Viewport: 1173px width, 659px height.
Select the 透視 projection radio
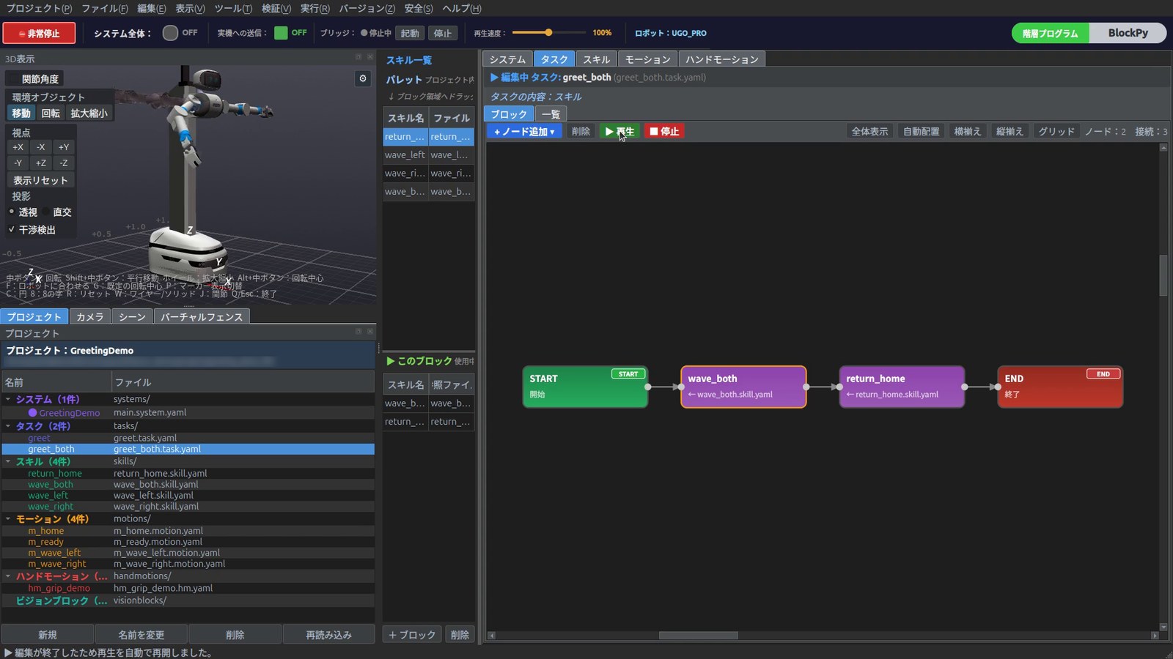click(x=12, y=212)
